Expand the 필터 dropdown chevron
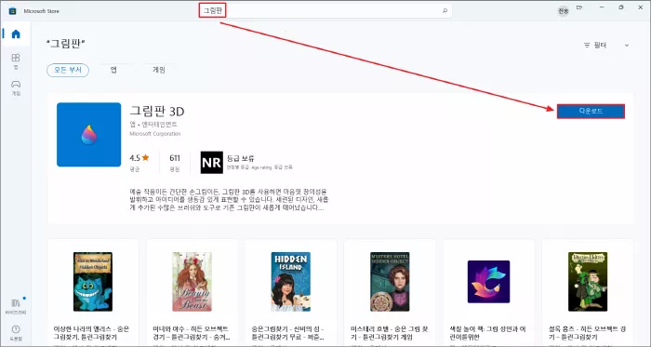The image size is (651, 347). tap(627, 46)
